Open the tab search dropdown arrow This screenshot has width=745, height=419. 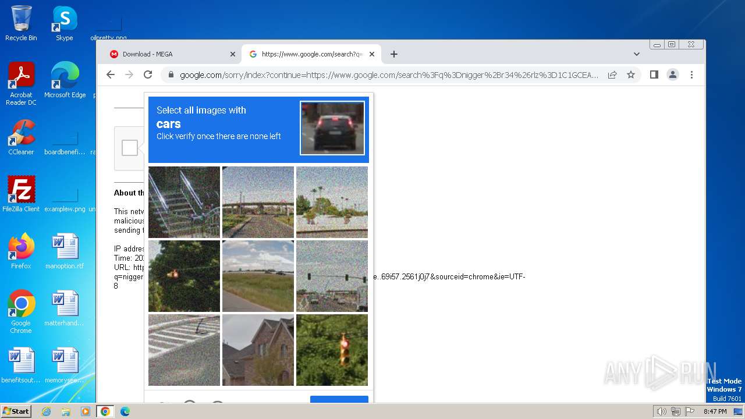[637, 54]
